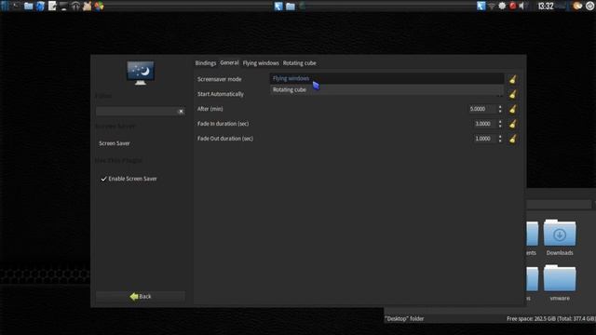Open the Downloads folder in file manager

pos(560,237)
